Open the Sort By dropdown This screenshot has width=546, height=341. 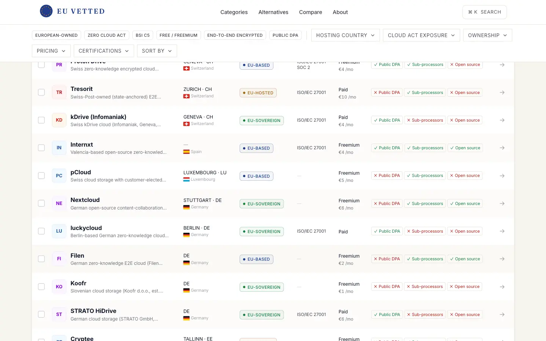point(157,51)
